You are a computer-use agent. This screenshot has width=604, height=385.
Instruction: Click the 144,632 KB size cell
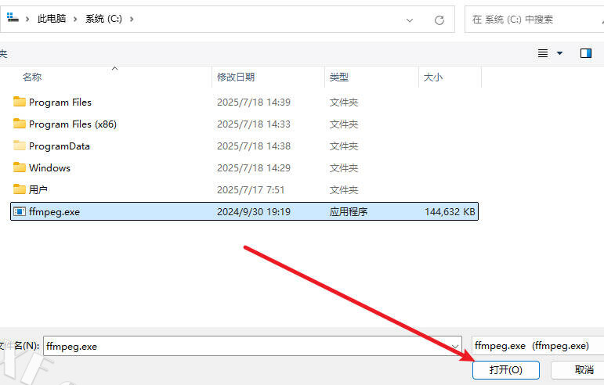click(450, 211)
